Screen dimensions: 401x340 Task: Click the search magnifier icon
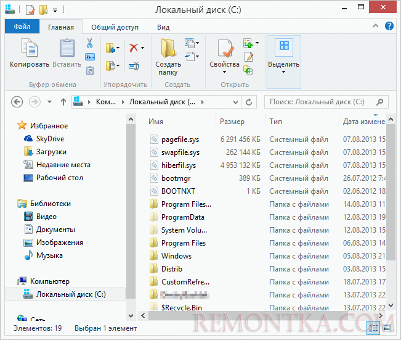click(x=380, y=102)
